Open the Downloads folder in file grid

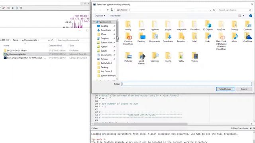(168, 37)
